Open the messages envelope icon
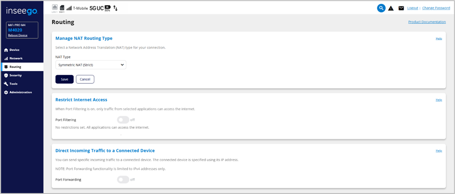 401,8
